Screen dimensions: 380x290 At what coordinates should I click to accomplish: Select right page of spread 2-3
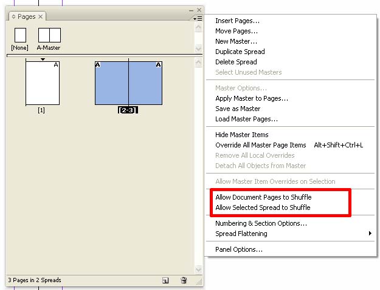tap(145, 83)
